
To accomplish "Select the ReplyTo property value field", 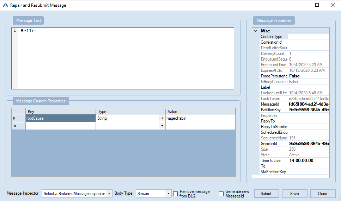I will (x=309, y=121).
